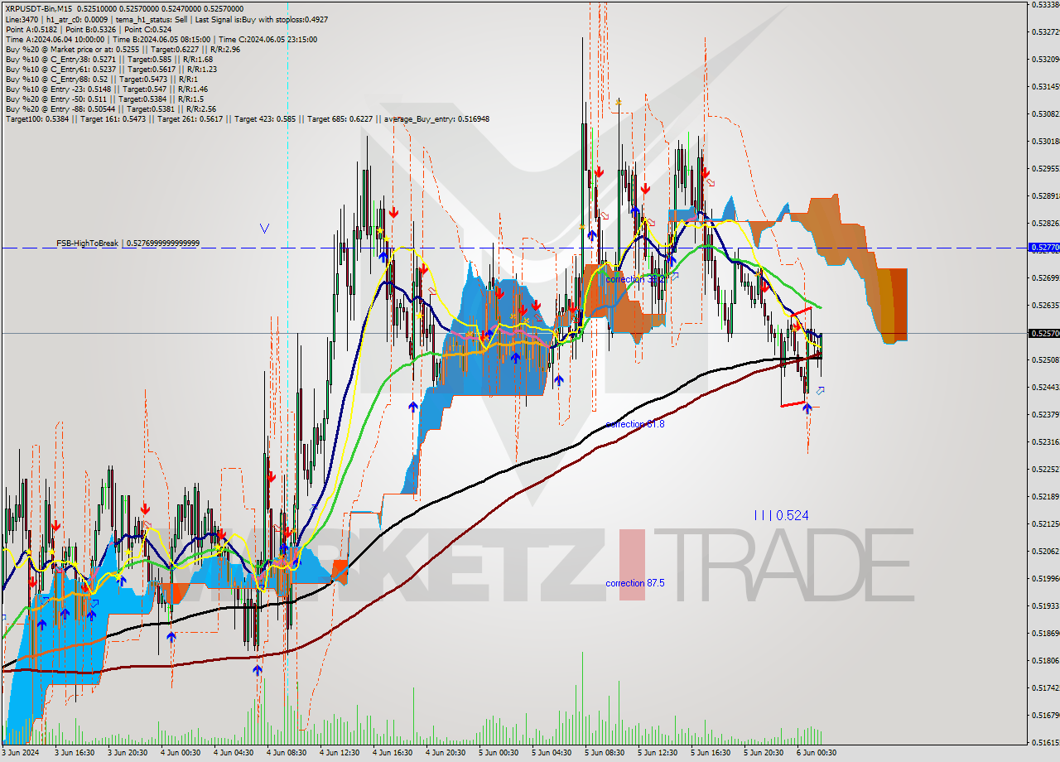1060x762 pixels.
Task: Click the '4 Jun 12:30' time label
Action: coord(339,753)
